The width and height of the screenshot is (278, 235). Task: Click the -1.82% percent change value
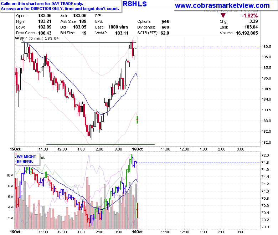click(249, 16)
